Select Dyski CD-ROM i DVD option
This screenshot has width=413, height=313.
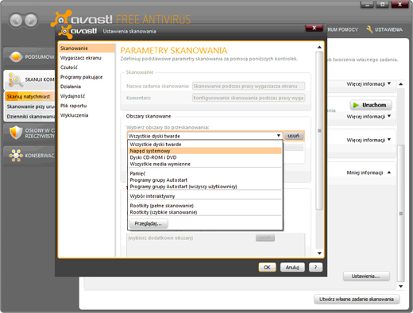click(205, 157)
